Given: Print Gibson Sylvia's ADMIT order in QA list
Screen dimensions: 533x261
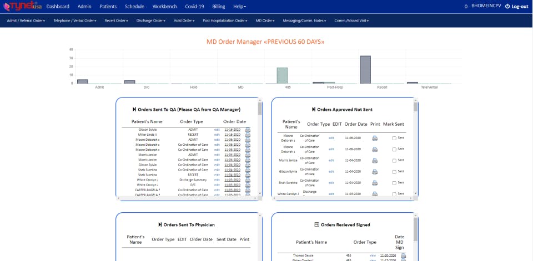Looking at the screenshot, I should click(248, 130).
